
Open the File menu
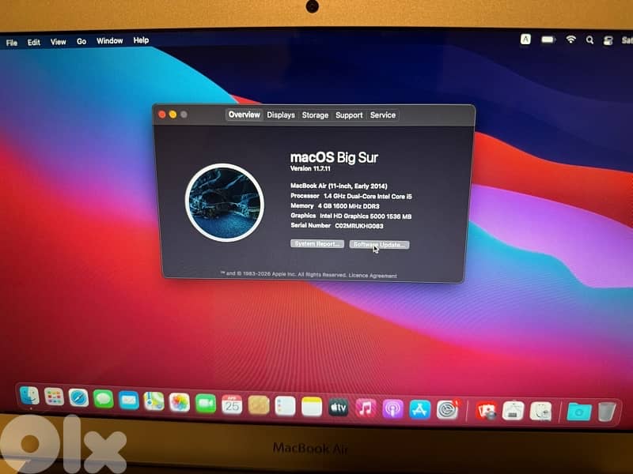(x=12, y=43)
